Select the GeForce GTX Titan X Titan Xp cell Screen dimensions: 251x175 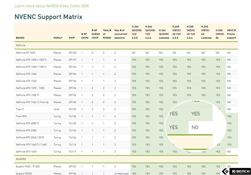pos(32,102)
